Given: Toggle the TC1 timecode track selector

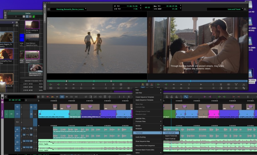Looking at the screenshot, I should (x=17, y=122).
